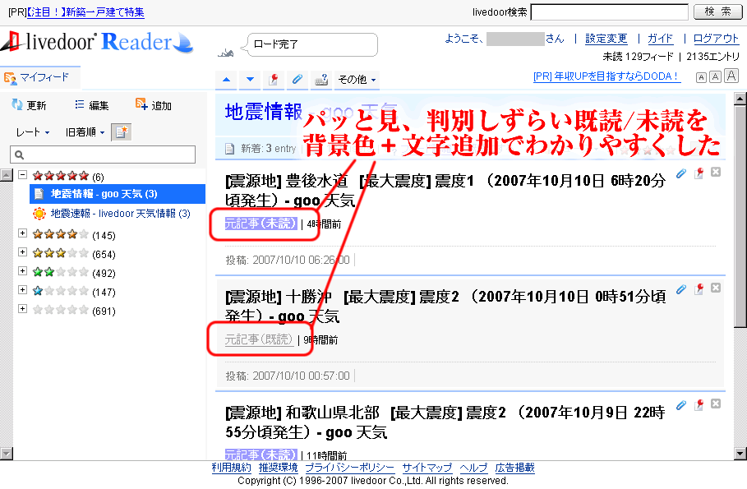Open the 十勝沖 entry title
The width and height of the screenshot is (747, 489).
click(x=445, y=307)
